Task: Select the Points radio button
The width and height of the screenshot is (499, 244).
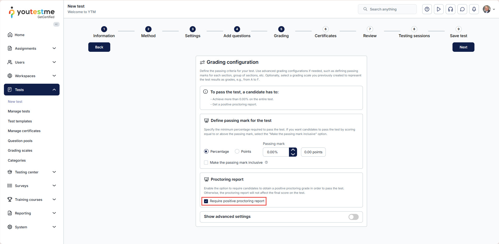Action: point(237,151)
